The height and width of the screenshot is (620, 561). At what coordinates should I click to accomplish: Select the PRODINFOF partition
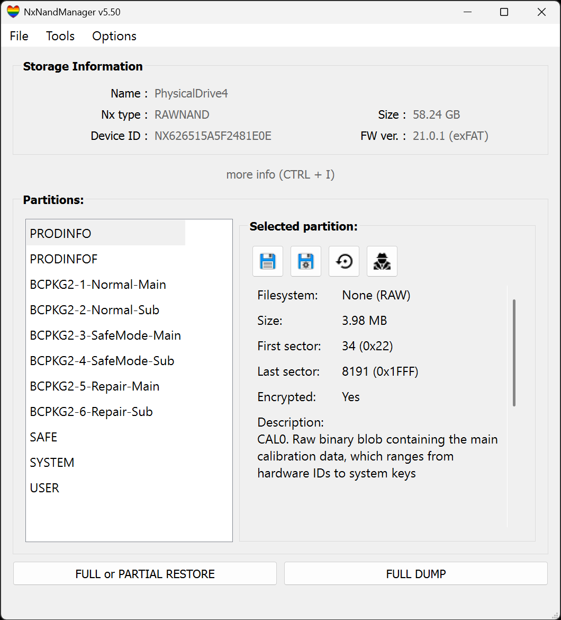pos(64,259)
